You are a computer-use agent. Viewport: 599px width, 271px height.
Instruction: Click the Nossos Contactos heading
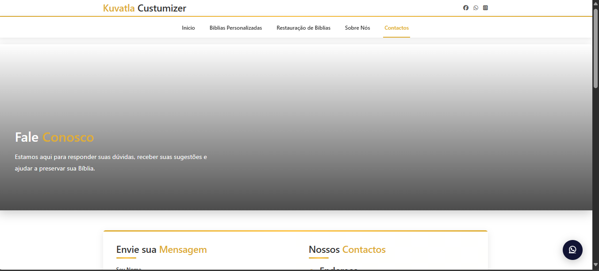point(347,250)
